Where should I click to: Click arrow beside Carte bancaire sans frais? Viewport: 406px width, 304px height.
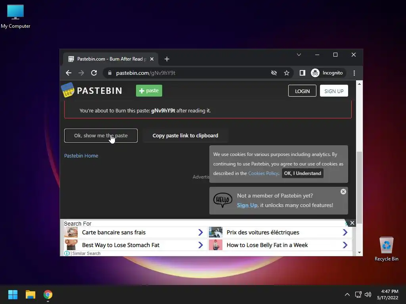click(200, 232)
